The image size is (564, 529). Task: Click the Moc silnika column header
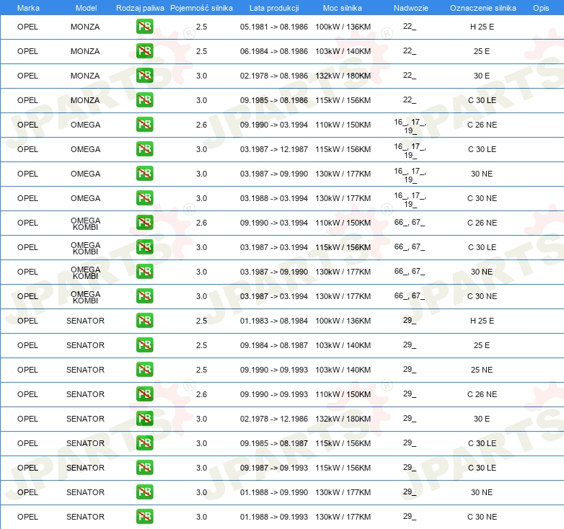(x=343, y=8)
